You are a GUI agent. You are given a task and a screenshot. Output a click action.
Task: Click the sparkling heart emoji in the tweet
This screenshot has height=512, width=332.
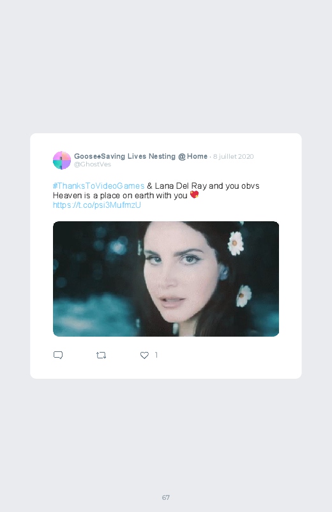point(194,194)
